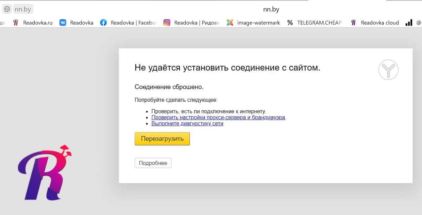Open the Readovka.ru bookmark
Image resolution: width=422 pixels, height=215 pixels.
(x=33, y=23)
